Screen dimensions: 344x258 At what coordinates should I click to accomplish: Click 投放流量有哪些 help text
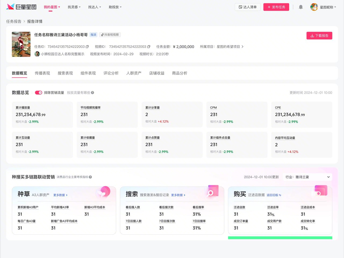(78, 93)
